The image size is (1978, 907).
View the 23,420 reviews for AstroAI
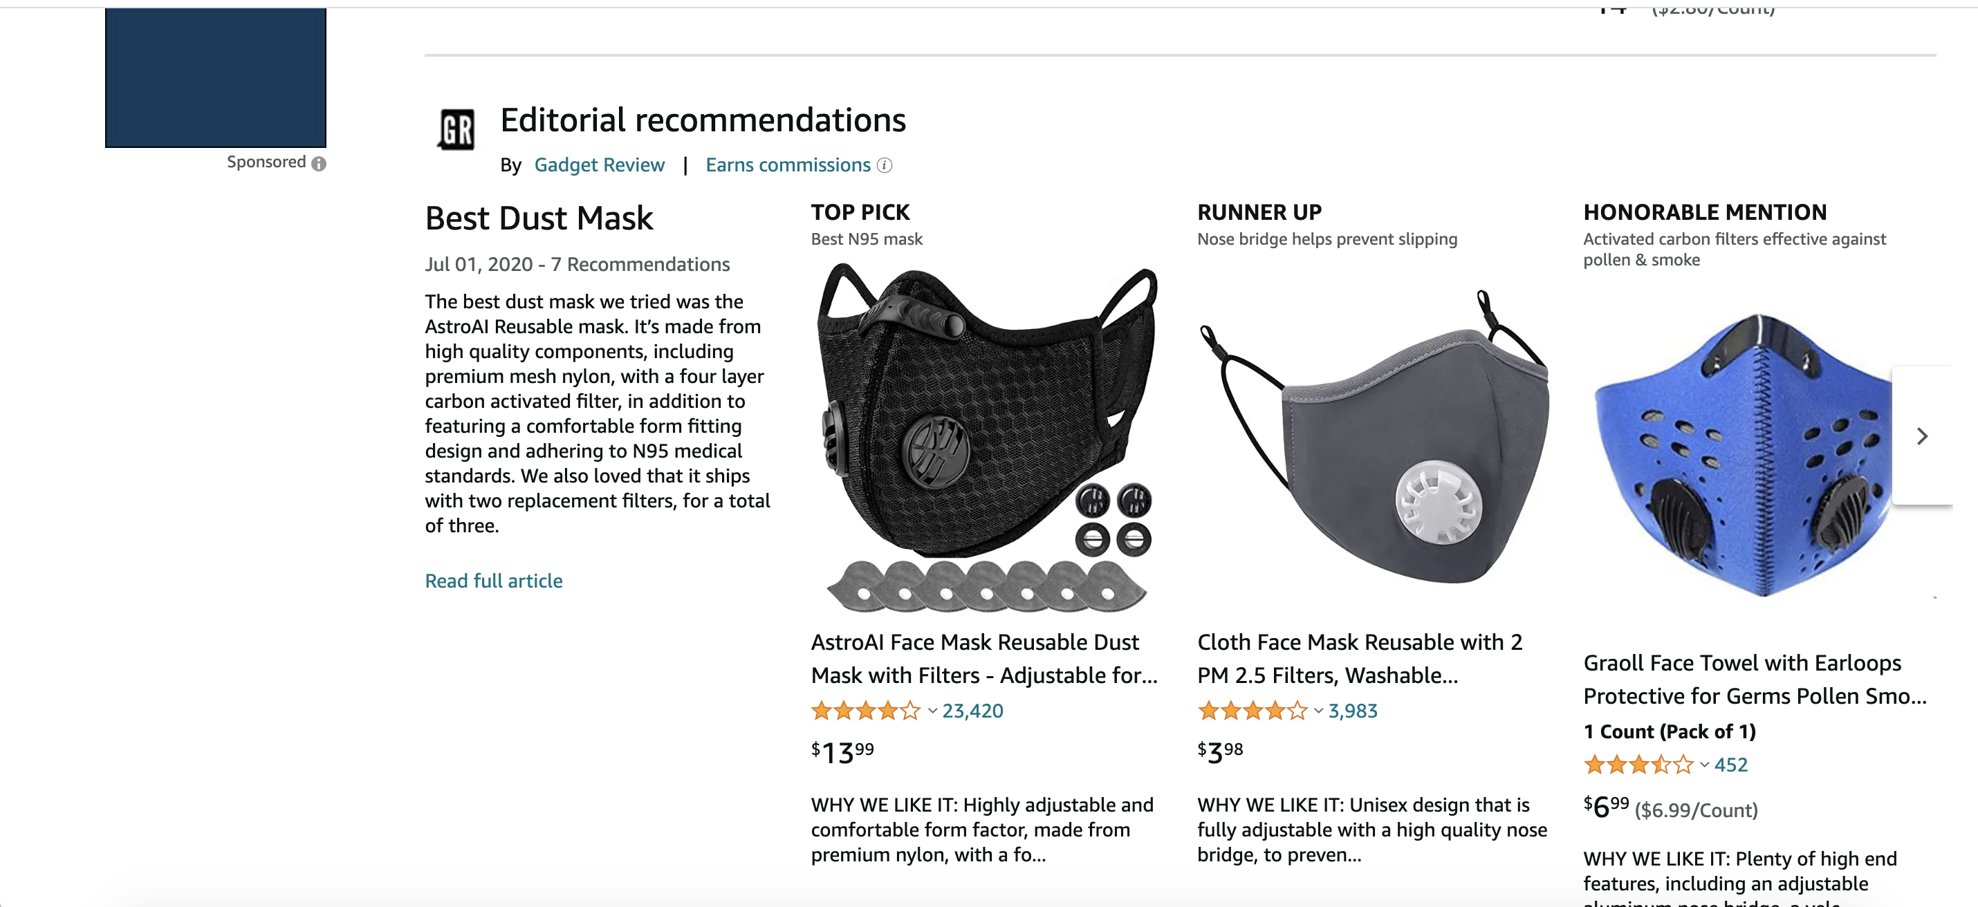click(x=972, y=711)
